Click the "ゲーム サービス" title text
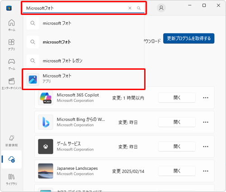 [69, 144]
